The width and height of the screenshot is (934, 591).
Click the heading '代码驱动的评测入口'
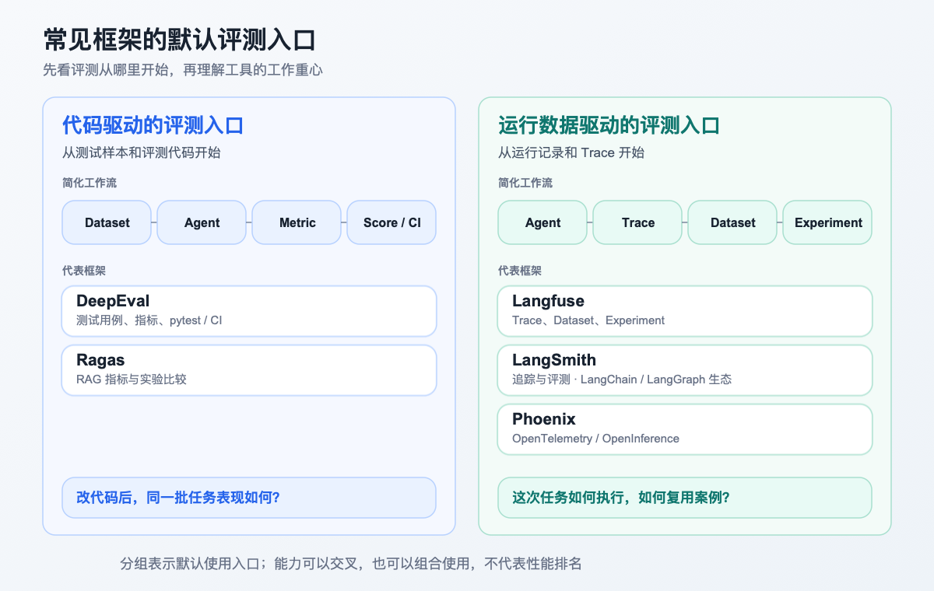tap(153, 125)
